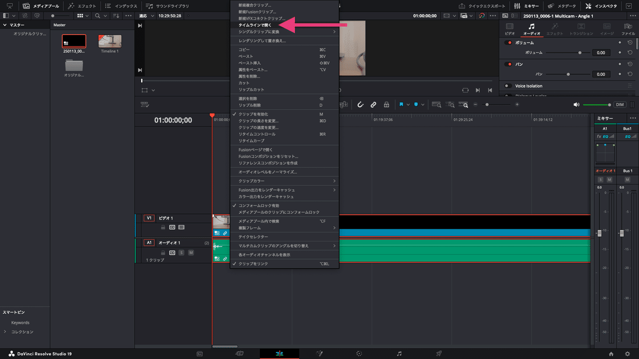Viewport: 639px width, 359px height.
Task: Expand the クリップカラー submenu arrow
Action: [x=334, y=181]
